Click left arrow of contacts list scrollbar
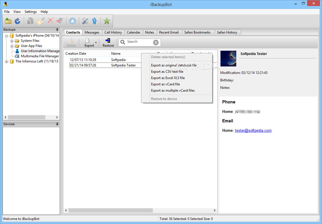Viewport: 322px width, 224px height. pos(66,210)
